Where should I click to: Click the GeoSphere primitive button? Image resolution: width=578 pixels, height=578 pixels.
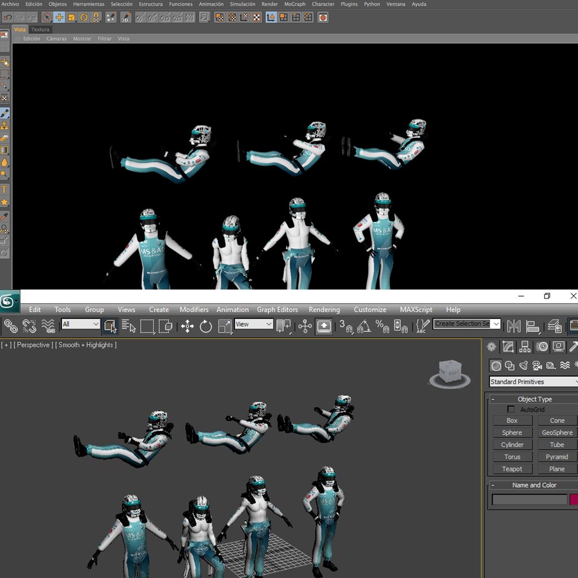(x=557, y=432)
